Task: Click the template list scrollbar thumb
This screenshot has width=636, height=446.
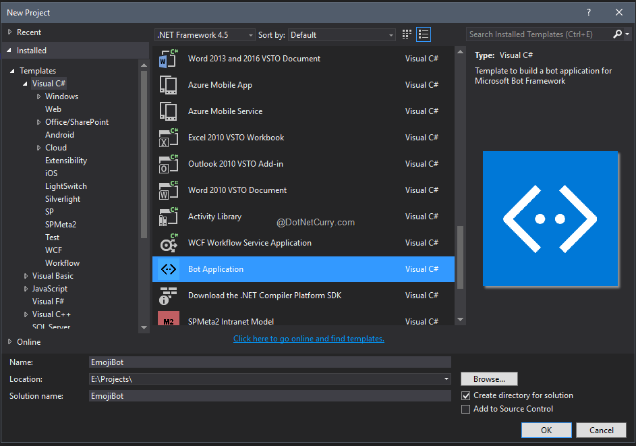Action: click(461, 257)
